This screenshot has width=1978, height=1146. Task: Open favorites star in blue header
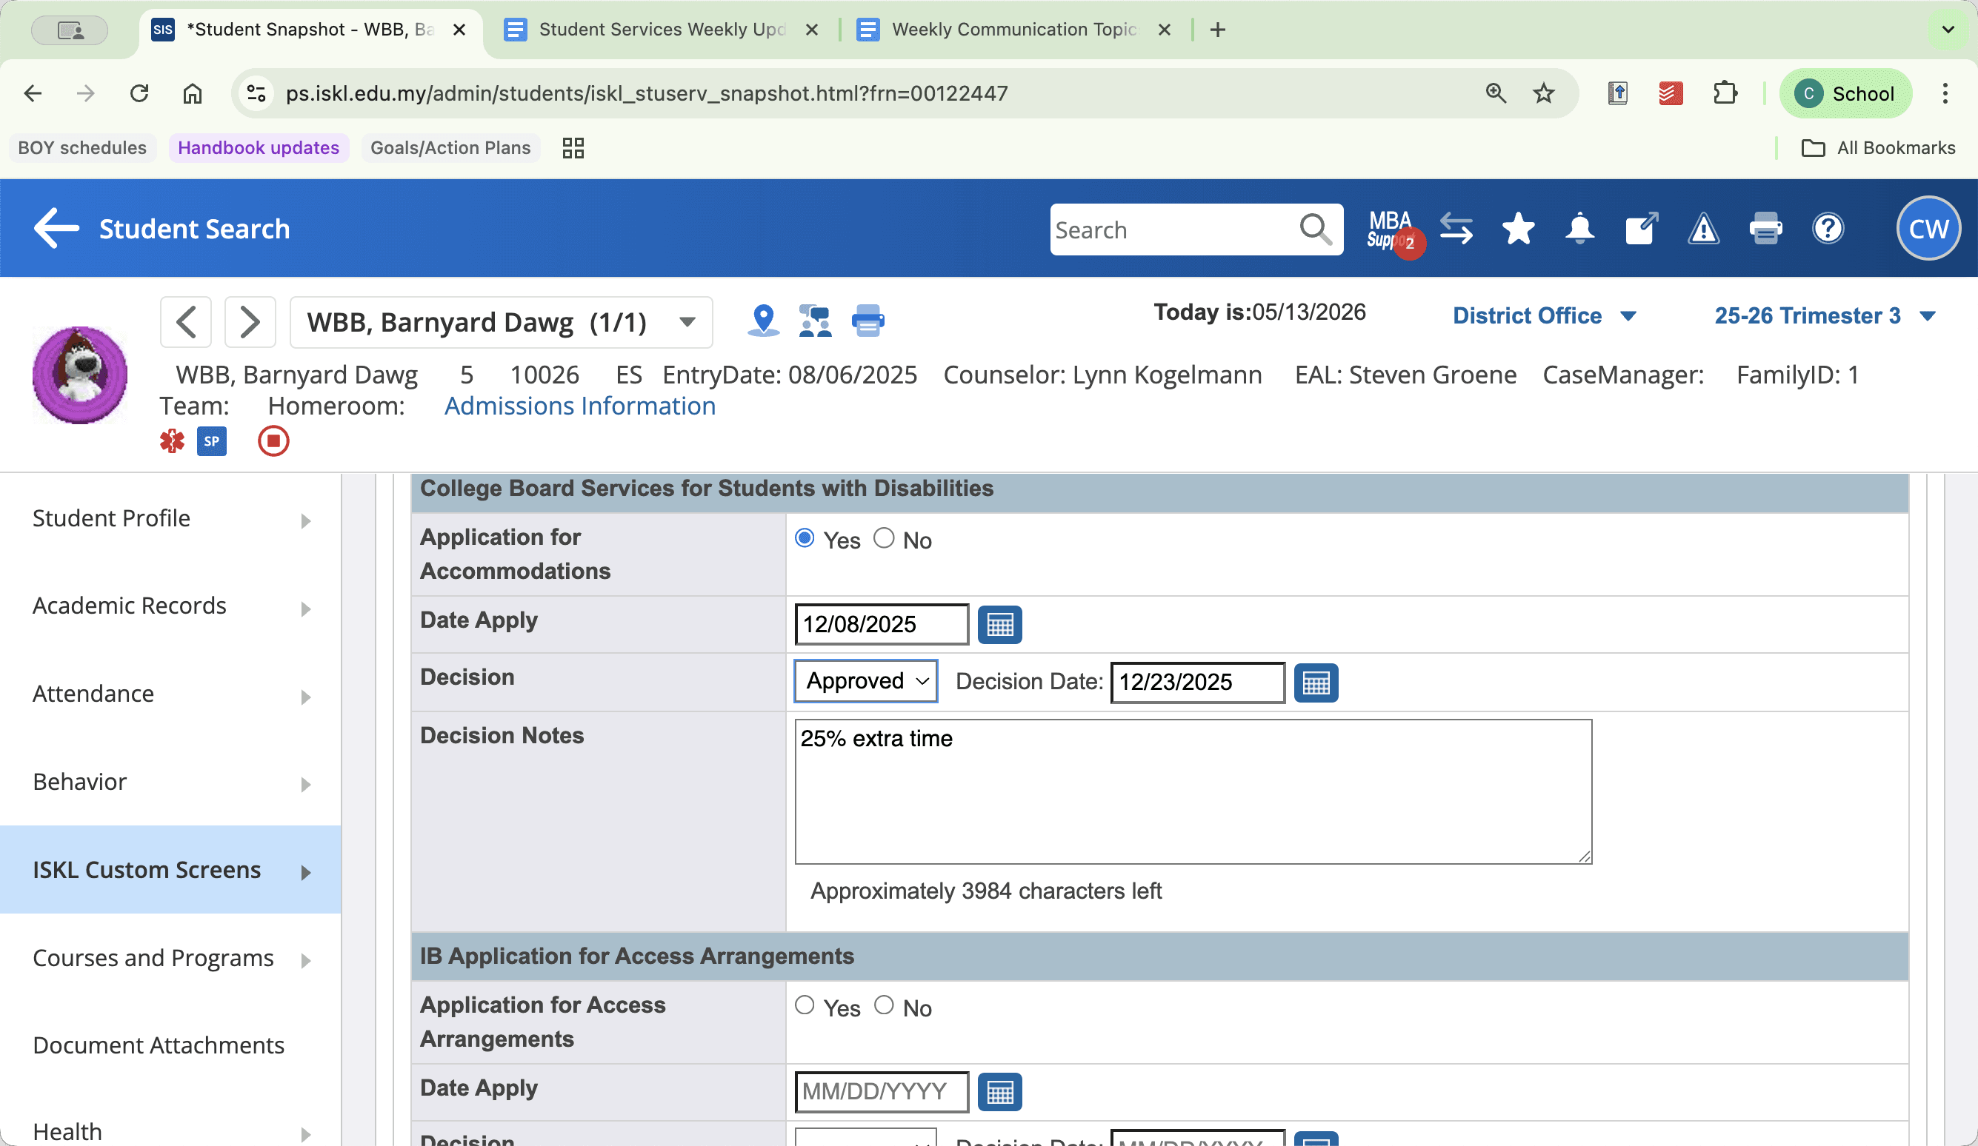(1518, 229)
